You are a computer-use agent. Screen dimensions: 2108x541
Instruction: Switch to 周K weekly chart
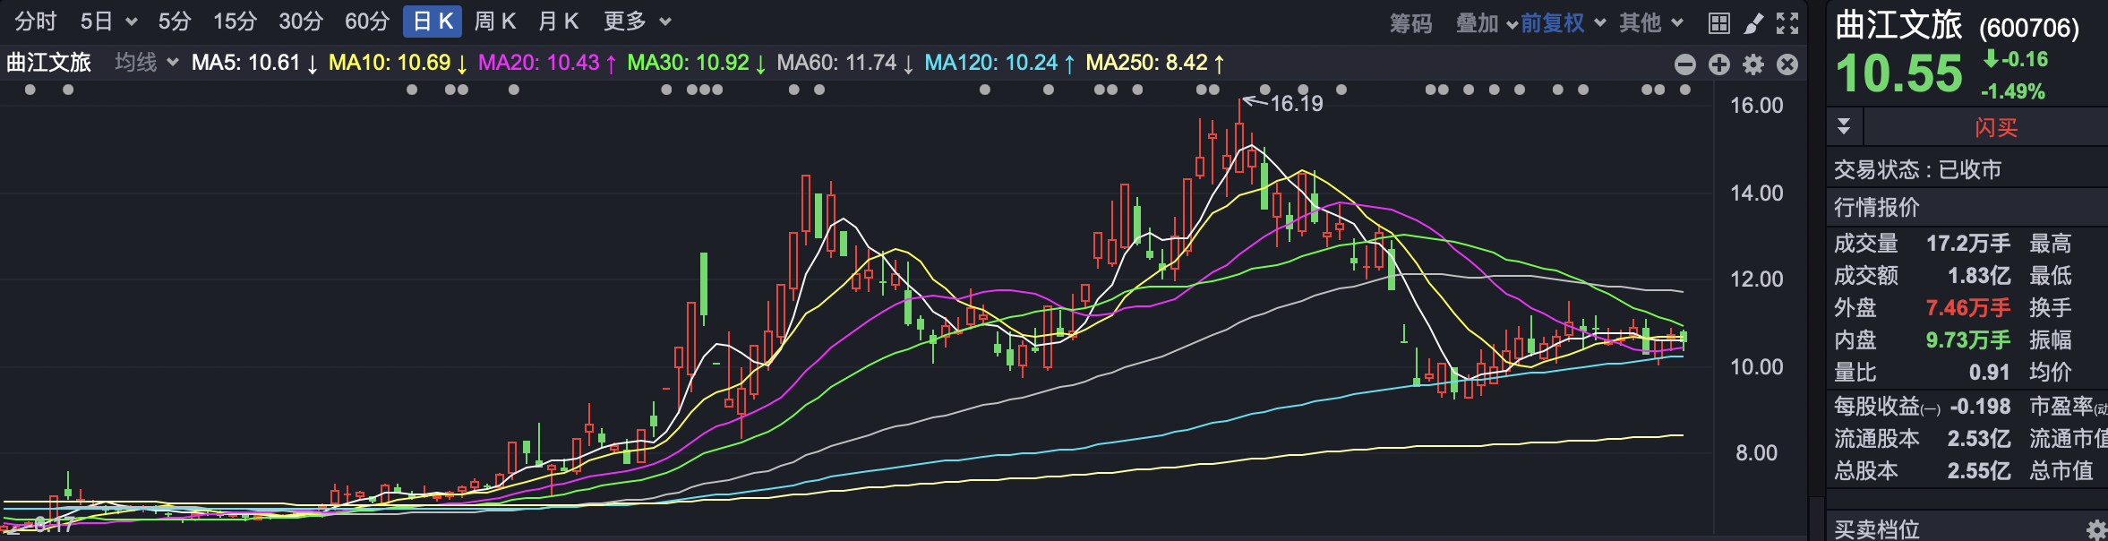tap(495, 21)
